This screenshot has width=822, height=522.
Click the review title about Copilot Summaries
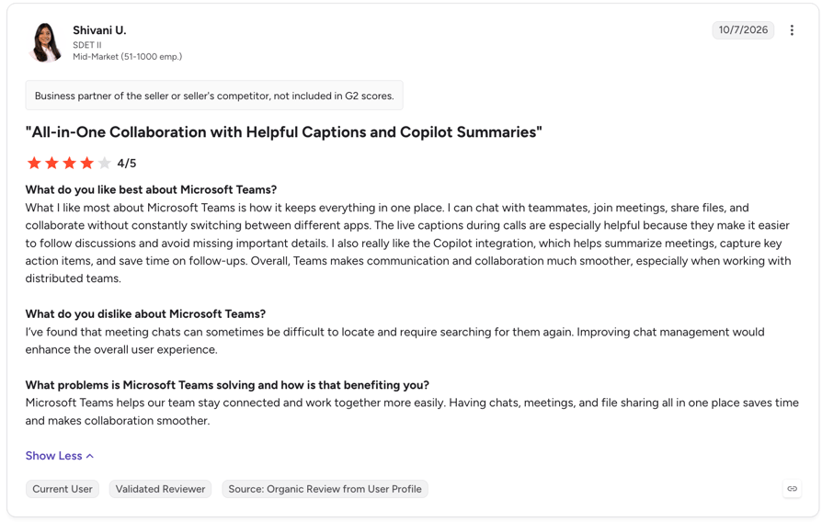coord(283,132)
